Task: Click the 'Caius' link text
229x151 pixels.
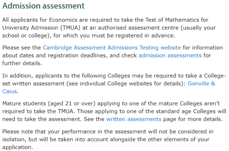Action: tap(10, 91)
